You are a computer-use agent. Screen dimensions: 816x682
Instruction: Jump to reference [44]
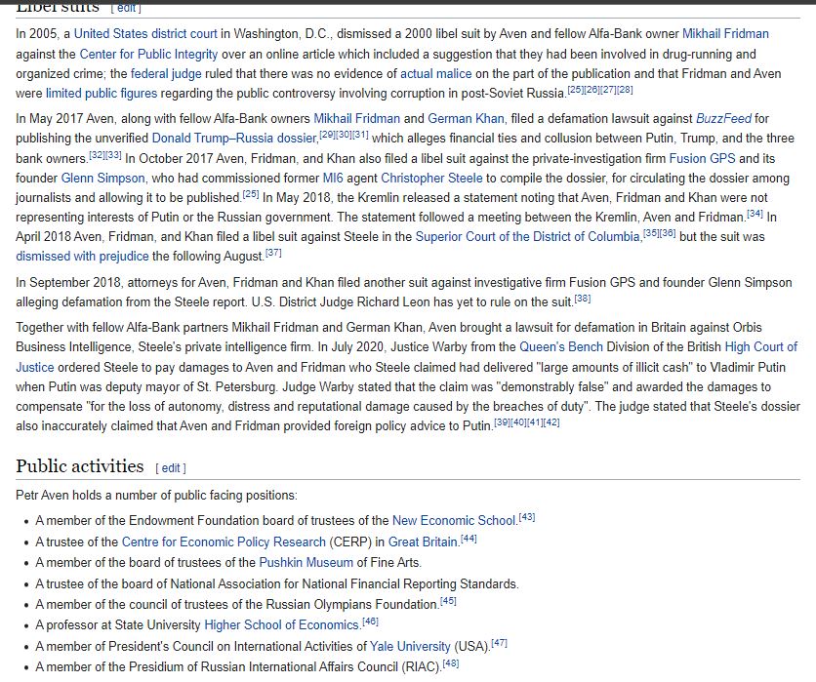click(x=469, y=539)
